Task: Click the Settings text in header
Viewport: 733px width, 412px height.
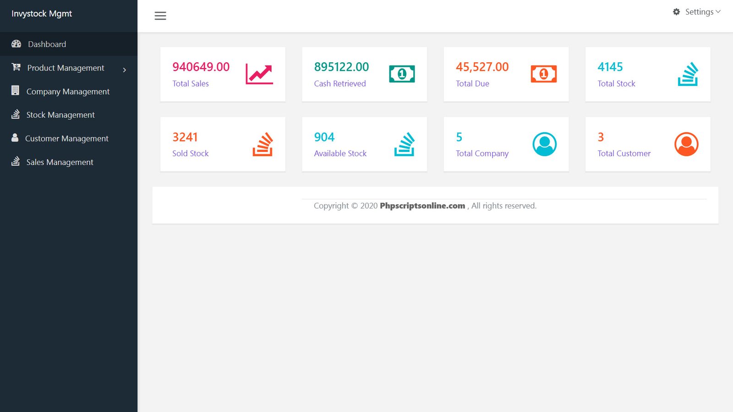Action: coord(699,12)
